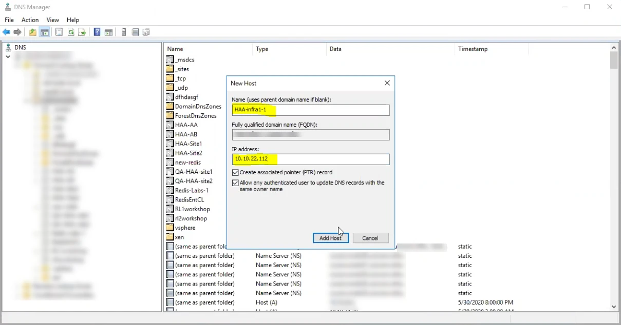621x325 pixels.
Task: Toggle the Show/Hide Action Pane icon
Action: click(x=108, y=32)
